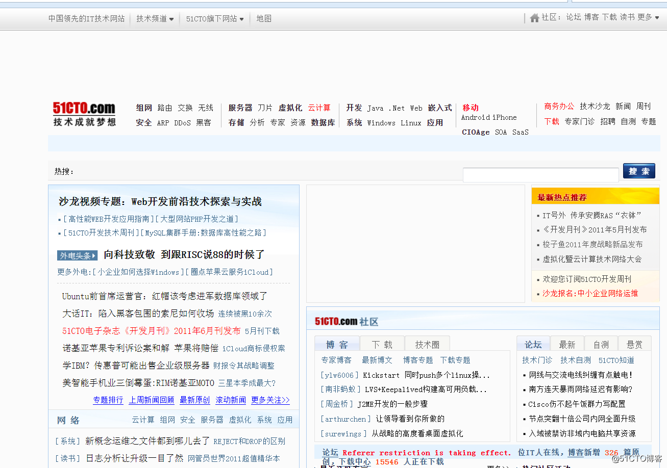Click the 51CTO.com 社区 logo header

coord(347,322)
